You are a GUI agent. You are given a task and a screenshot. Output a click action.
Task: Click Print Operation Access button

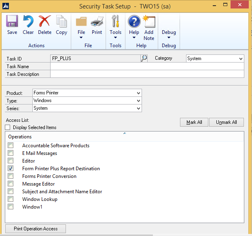[x=36, y=229]
